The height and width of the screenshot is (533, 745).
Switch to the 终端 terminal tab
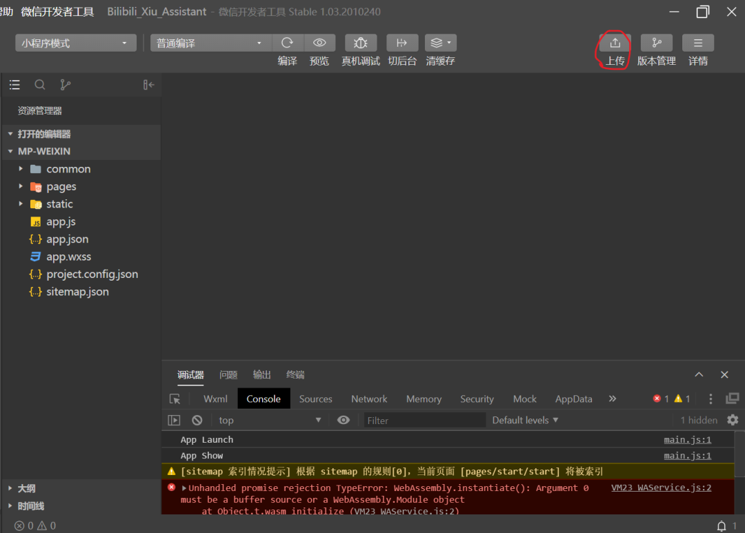[295, 375]
